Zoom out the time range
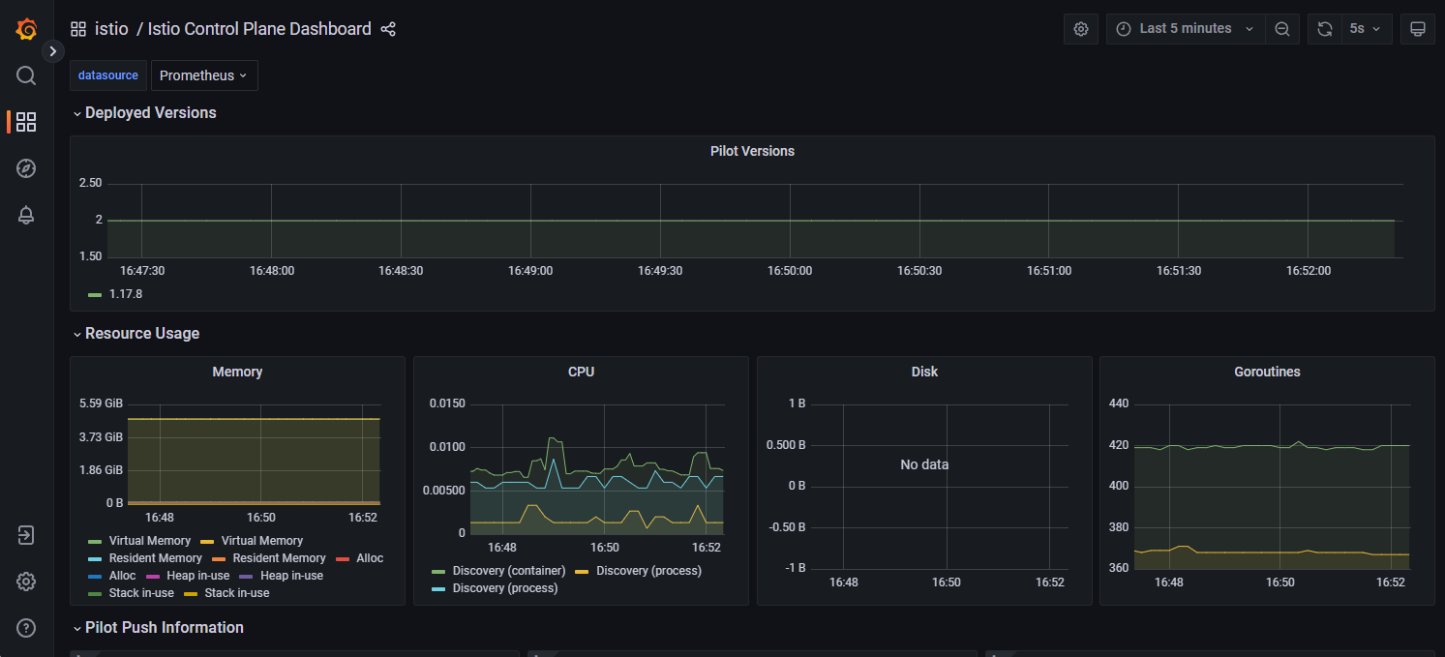The width and height of the screenshot is (1445, 657). tap(1282, 28)
